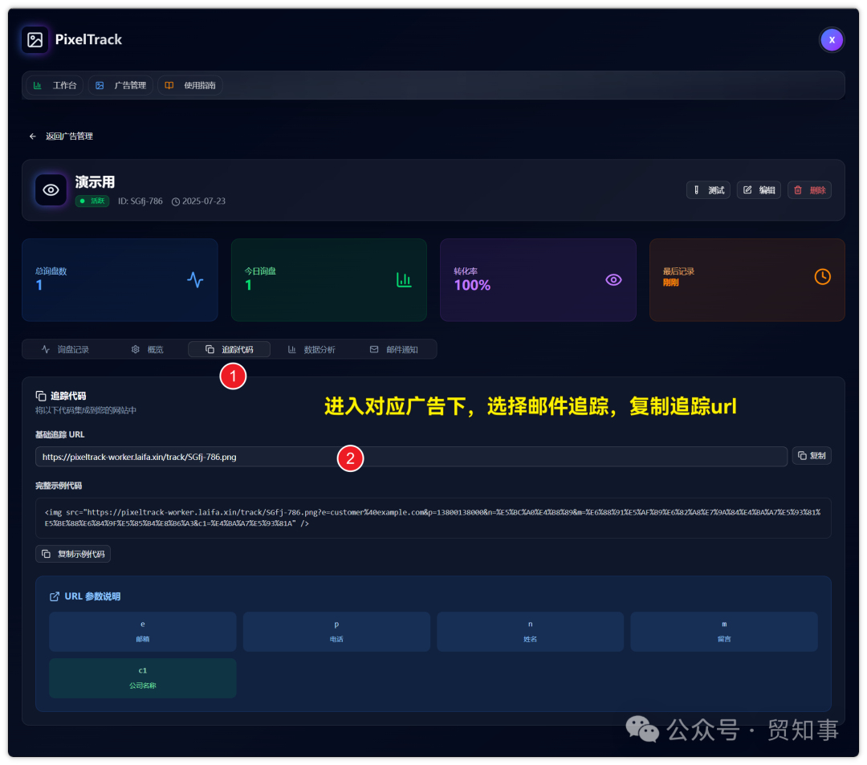Click the clock icon in 最后记录 card
Screen dimensions: 867x765
pyautogui.click(x=822, y=277)
